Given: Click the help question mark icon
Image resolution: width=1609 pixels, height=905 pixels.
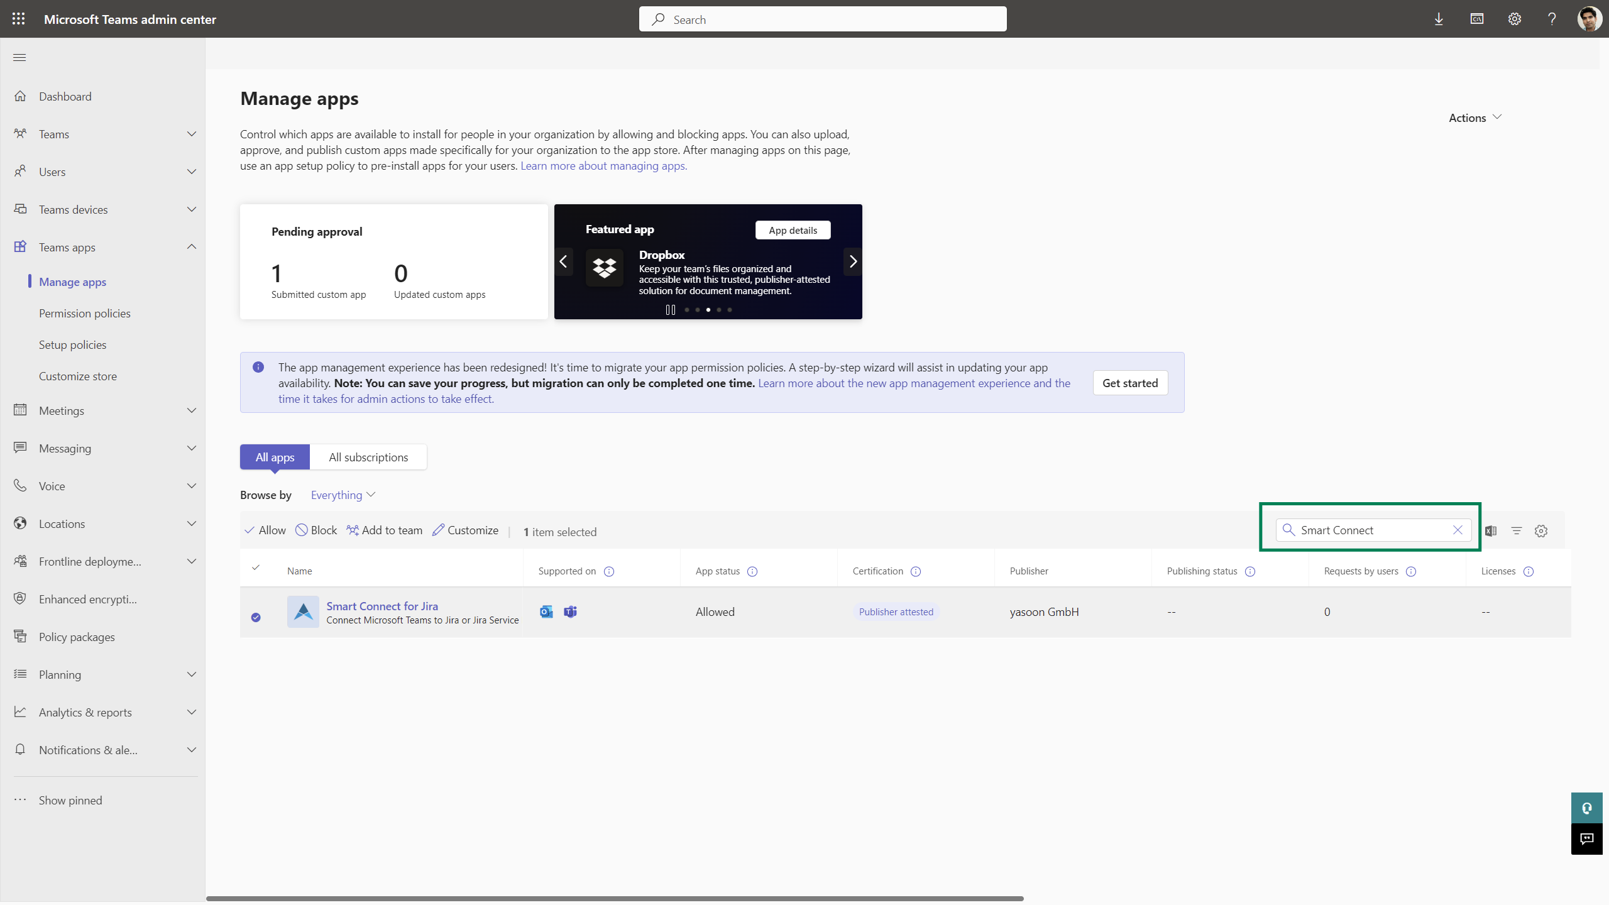Looking at the screenshot, I should (x=1552, y=19).
